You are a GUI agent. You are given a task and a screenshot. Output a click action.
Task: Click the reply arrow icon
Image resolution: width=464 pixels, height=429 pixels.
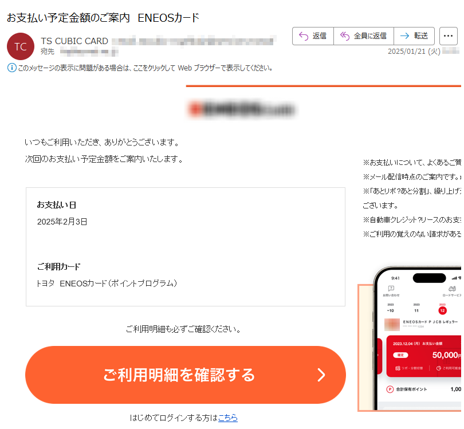coord(303,36)
